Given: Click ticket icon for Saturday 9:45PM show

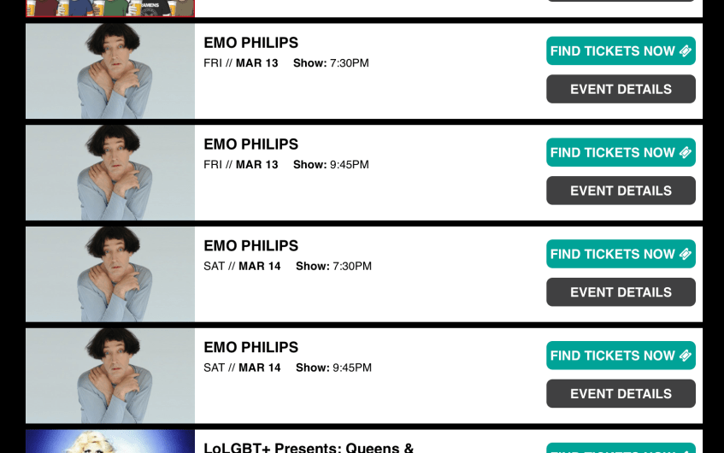Looking at the screenshot, I should pyautogui.click(x=685, y=356).
